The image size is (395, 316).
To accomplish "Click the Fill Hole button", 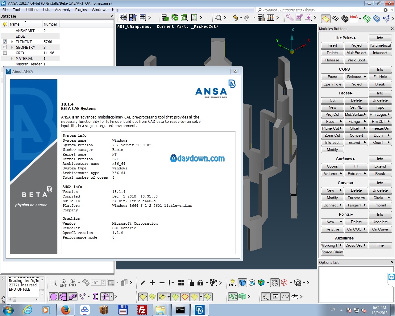I will (380, 77).
